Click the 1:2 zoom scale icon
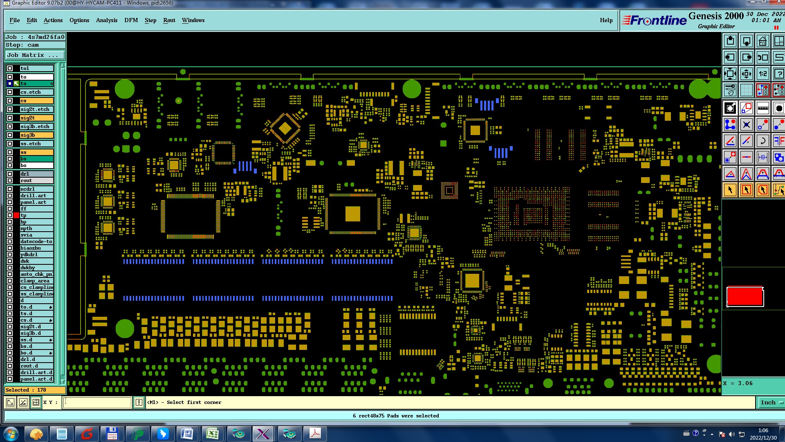The width and height of the screenshot is (785, 442). [763, 74]
